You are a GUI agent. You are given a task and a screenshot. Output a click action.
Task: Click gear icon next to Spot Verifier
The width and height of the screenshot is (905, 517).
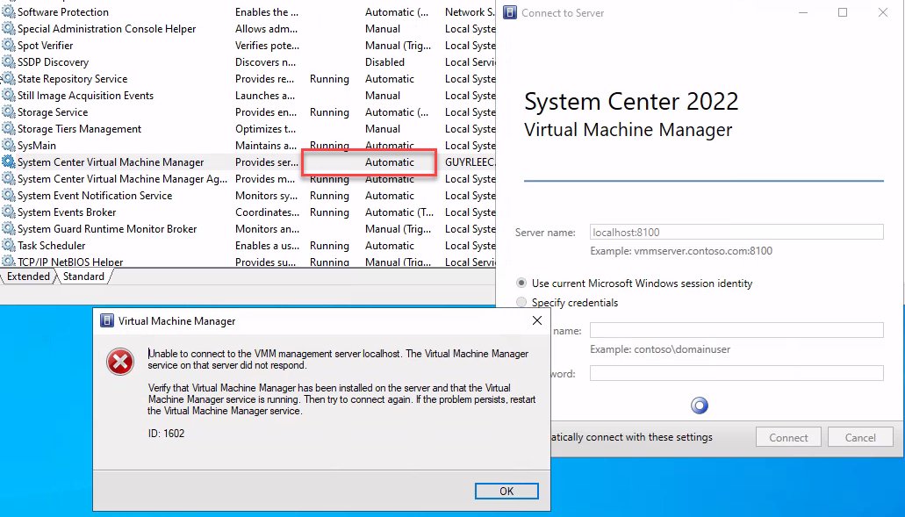tap(9, 46)
